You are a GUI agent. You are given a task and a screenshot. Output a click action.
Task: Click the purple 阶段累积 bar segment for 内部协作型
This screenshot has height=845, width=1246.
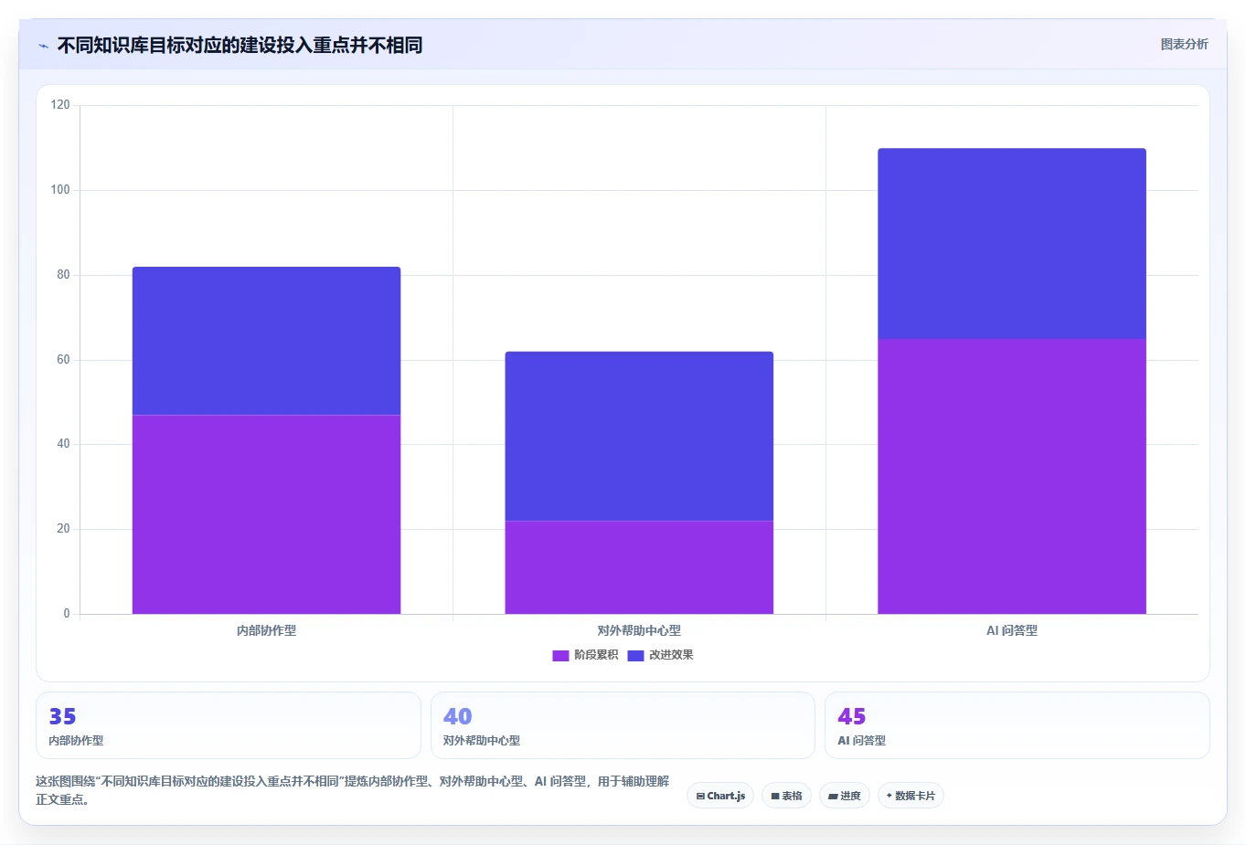pos(266,514)
